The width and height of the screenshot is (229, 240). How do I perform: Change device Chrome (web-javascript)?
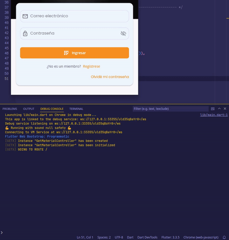(x=201, y=237)
